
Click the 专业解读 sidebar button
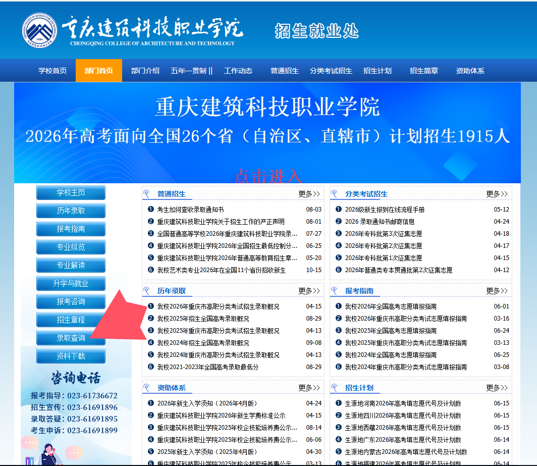coord(71,265)
